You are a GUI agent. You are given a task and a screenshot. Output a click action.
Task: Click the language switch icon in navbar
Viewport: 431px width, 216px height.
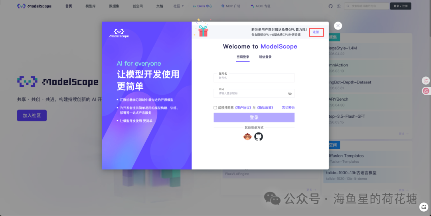[x=339, y=6]
